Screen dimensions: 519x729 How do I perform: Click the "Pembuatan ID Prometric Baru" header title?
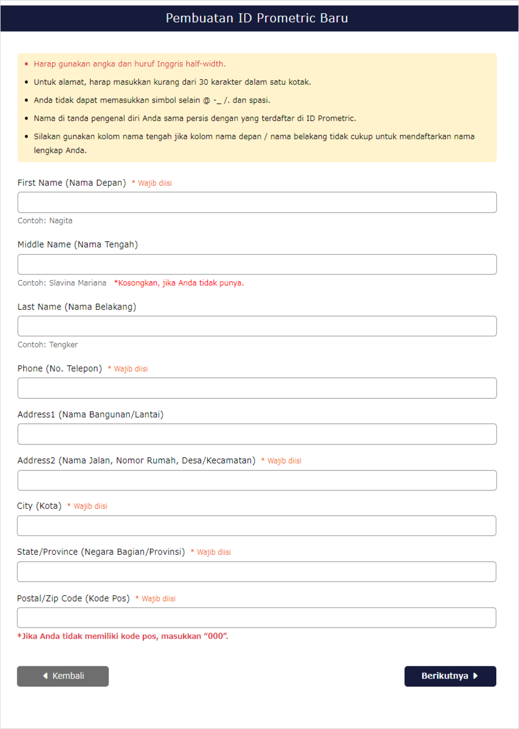coord(257,18)
